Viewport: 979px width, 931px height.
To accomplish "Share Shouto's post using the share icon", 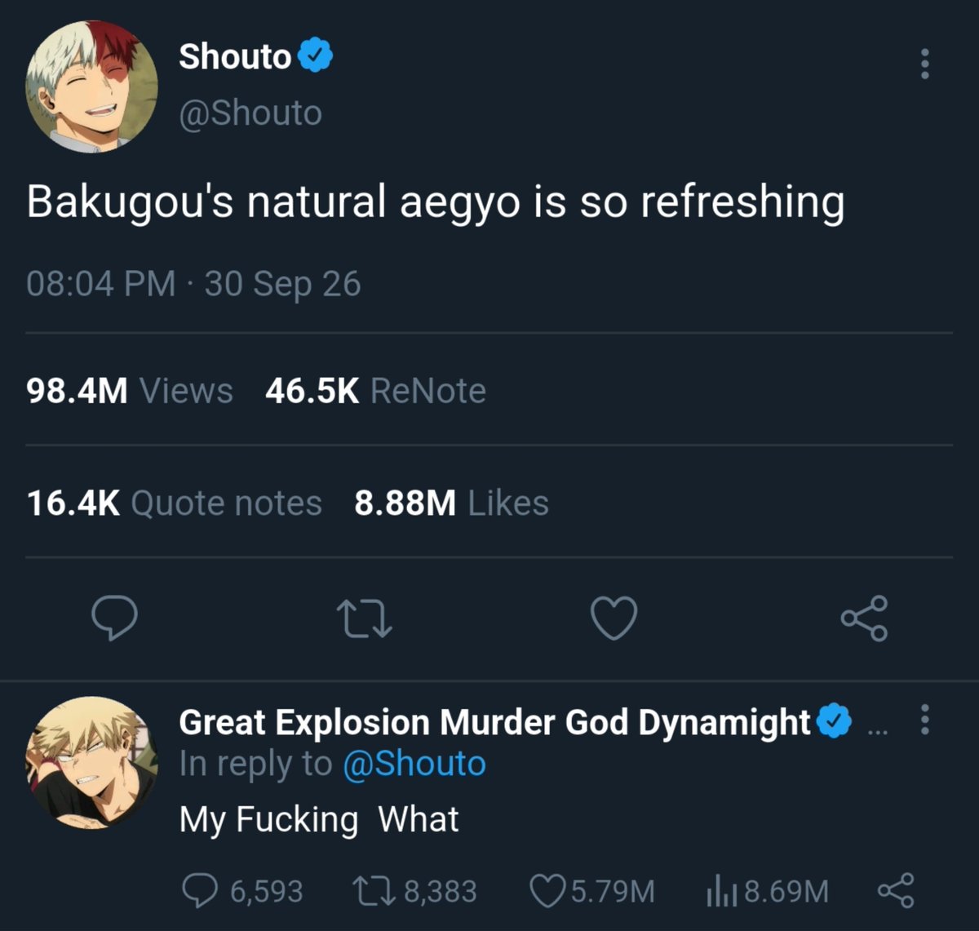I will pyautogui.click(x=864, y=618).
